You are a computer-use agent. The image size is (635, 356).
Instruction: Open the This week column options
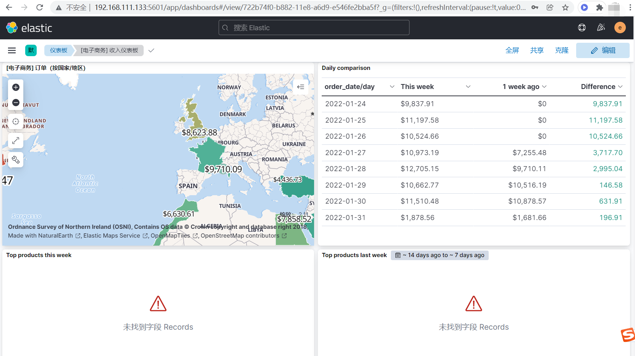(x=468, y=87)
